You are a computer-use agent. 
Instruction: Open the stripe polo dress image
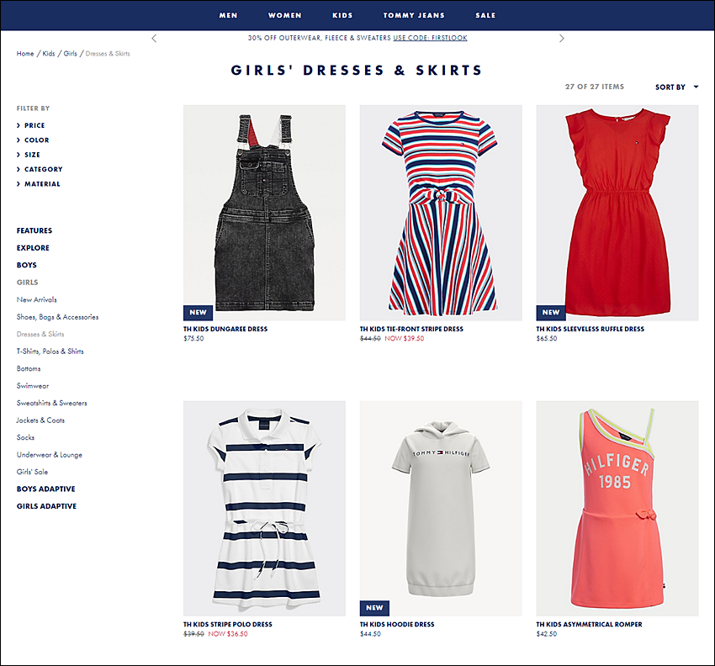point(264,508)
